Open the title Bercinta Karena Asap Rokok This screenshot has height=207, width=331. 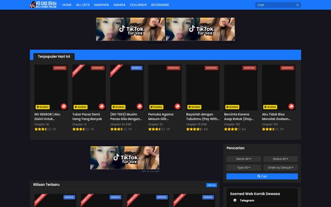[239, 116]
